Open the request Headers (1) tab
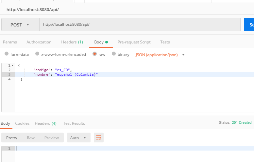254x162 pixels. point(72,42)
